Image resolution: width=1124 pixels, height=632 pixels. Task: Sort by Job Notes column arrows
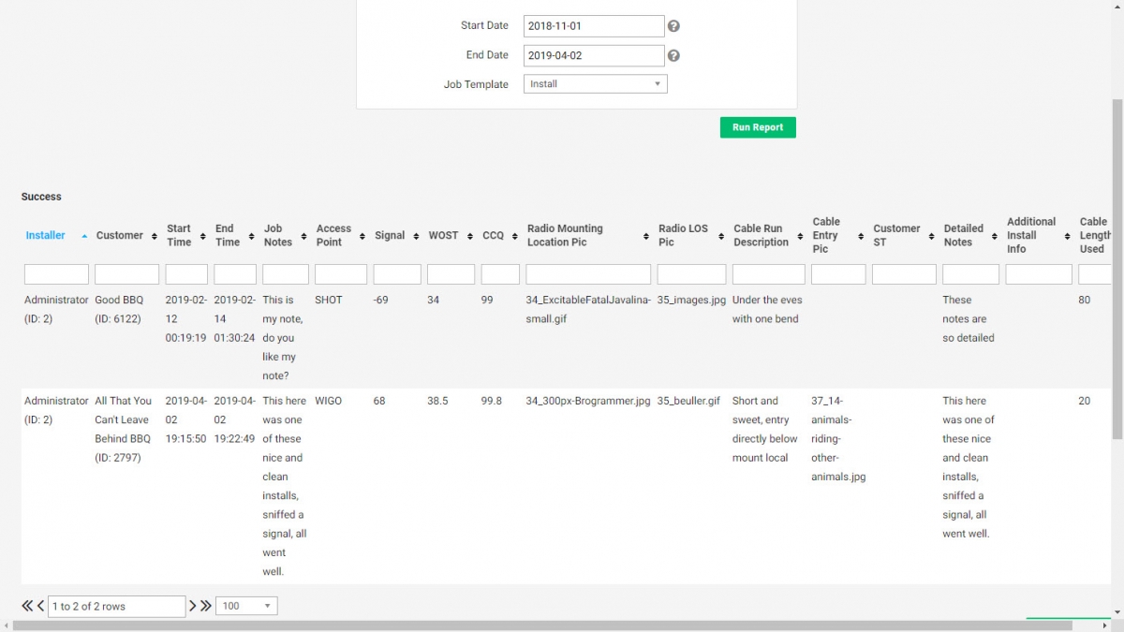(304, 236)
